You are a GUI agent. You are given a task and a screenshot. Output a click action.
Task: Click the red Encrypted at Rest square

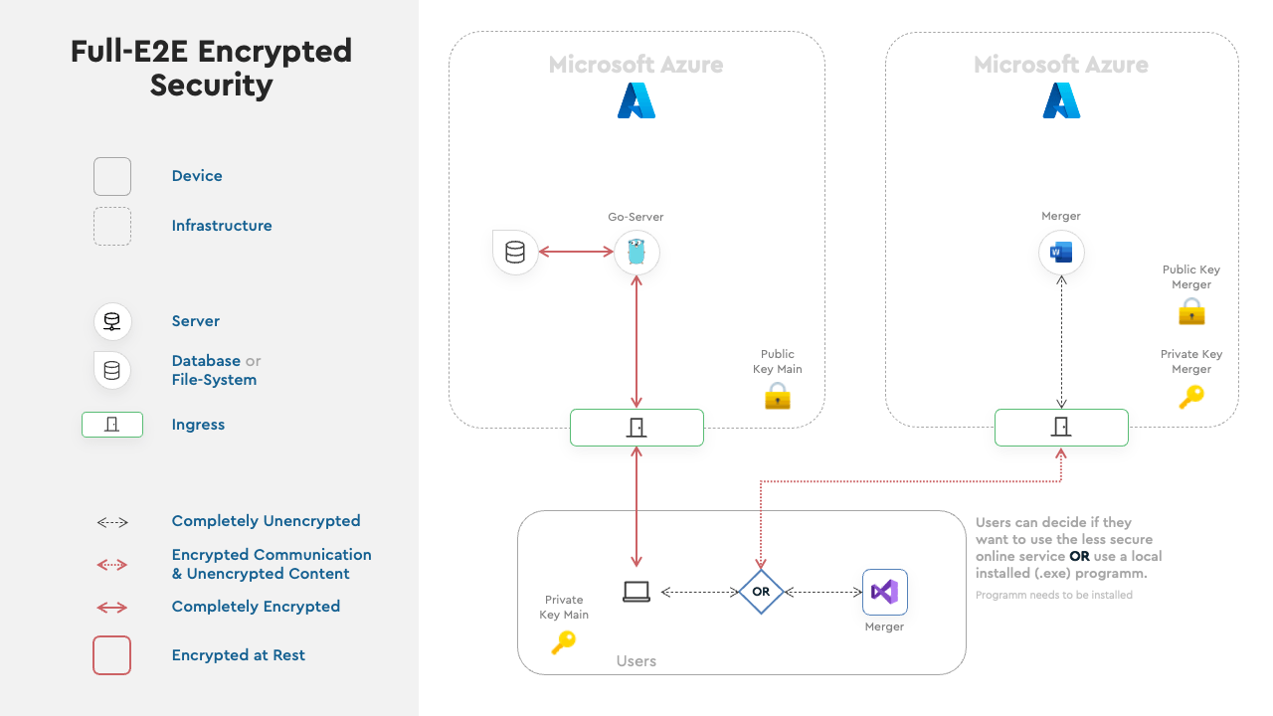(112, 655)
